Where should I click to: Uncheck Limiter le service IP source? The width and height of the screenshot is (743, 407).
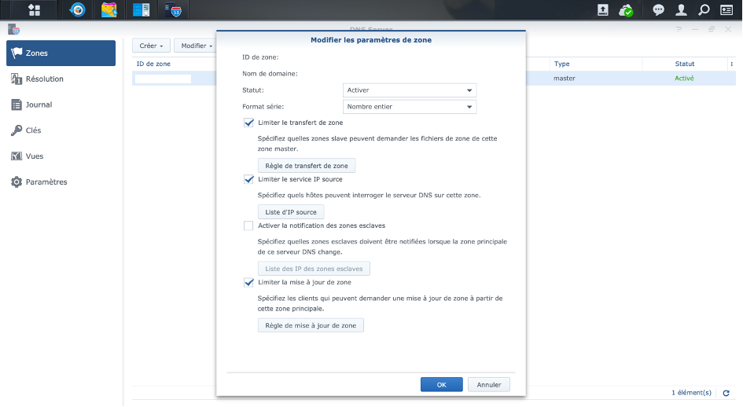tap(249, 179)
